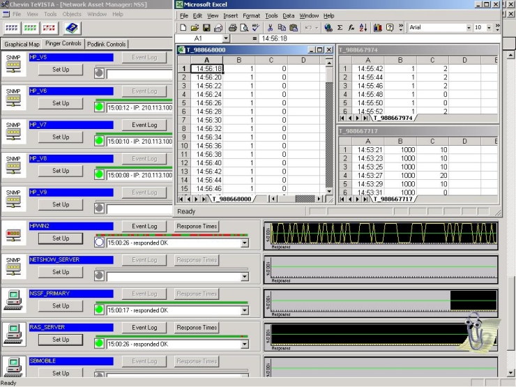The height and width of the screenshot is (387, 516).
Task: Open the Chart Wizard icon
Action: [x=377, y=28]
